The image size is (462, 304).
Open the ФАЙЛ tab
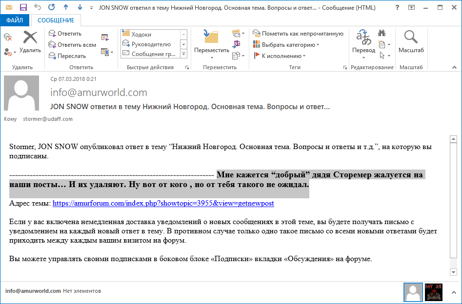15,20
